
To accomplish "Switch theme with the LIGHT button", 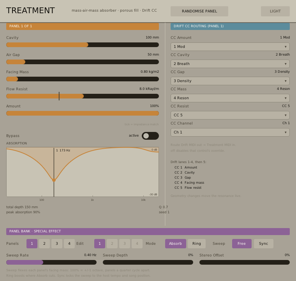I will tap(275, 11).
